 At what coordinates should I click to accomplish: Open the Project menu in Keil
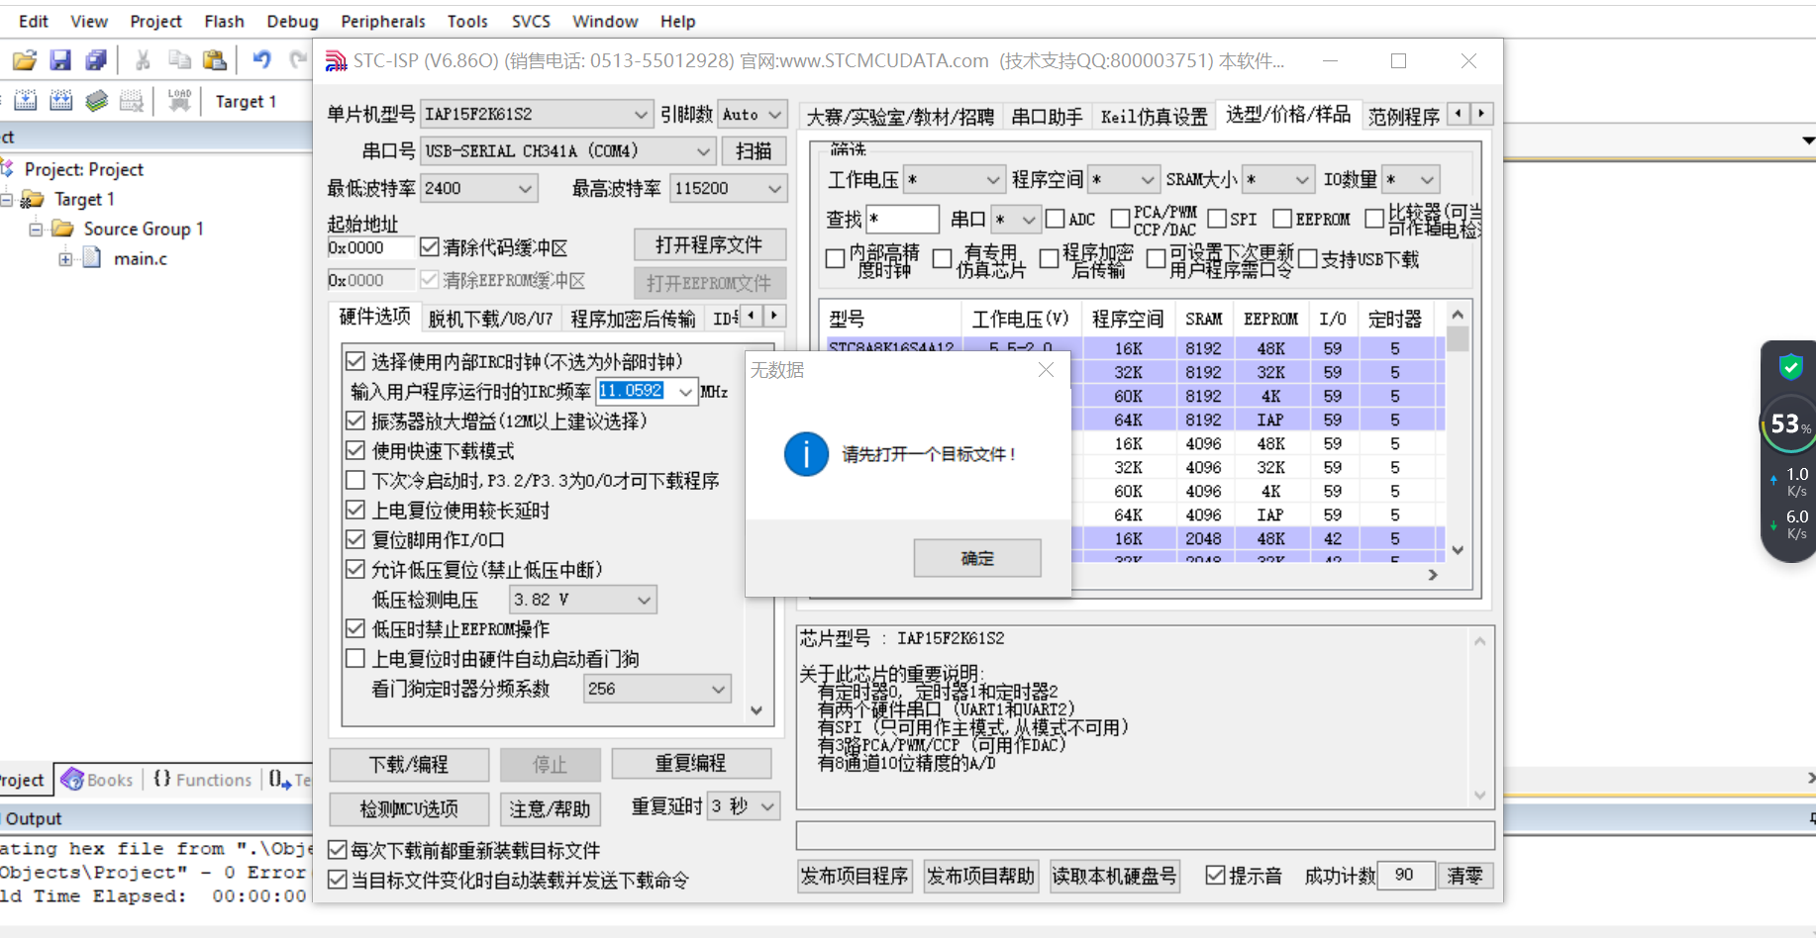pyautogui.click(x=155, y=21)
